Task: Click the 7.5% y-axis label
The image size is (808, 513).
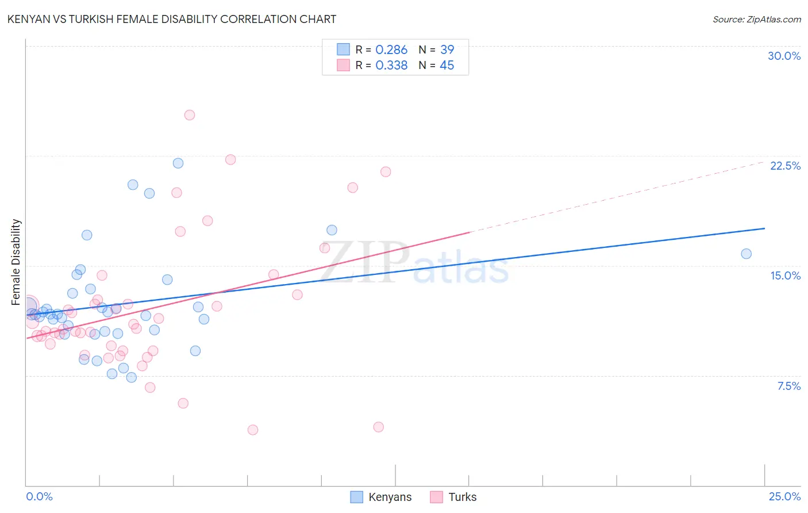Action: 788,386
